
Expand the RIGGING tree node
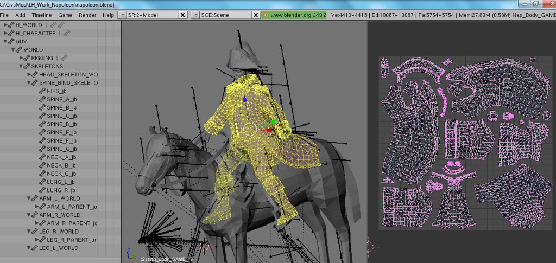point(21,58)
